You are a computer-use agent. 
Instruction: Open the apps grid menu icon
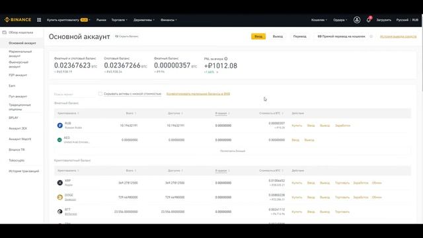coord(39,20)
